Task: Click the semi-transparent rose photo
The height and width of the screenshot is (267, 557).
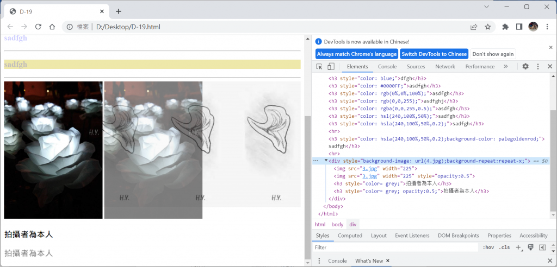Action: pyautogui.click(x=153, y=150)
